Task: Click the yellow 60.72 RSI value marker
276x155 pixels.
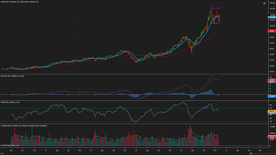Action: click(x=272, y=111)
